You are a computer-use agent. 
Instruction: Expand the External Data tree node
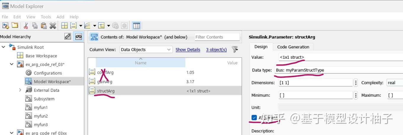[20, 90]
